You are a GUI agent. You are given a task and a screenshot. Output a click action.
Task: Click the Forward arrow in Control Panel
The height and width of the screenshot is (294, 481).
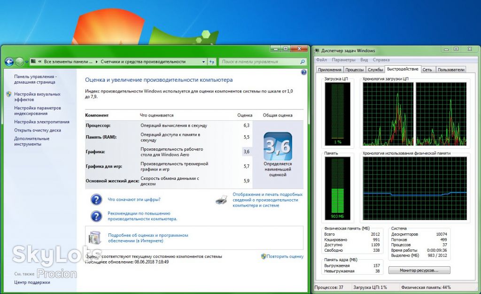(19, 62)
